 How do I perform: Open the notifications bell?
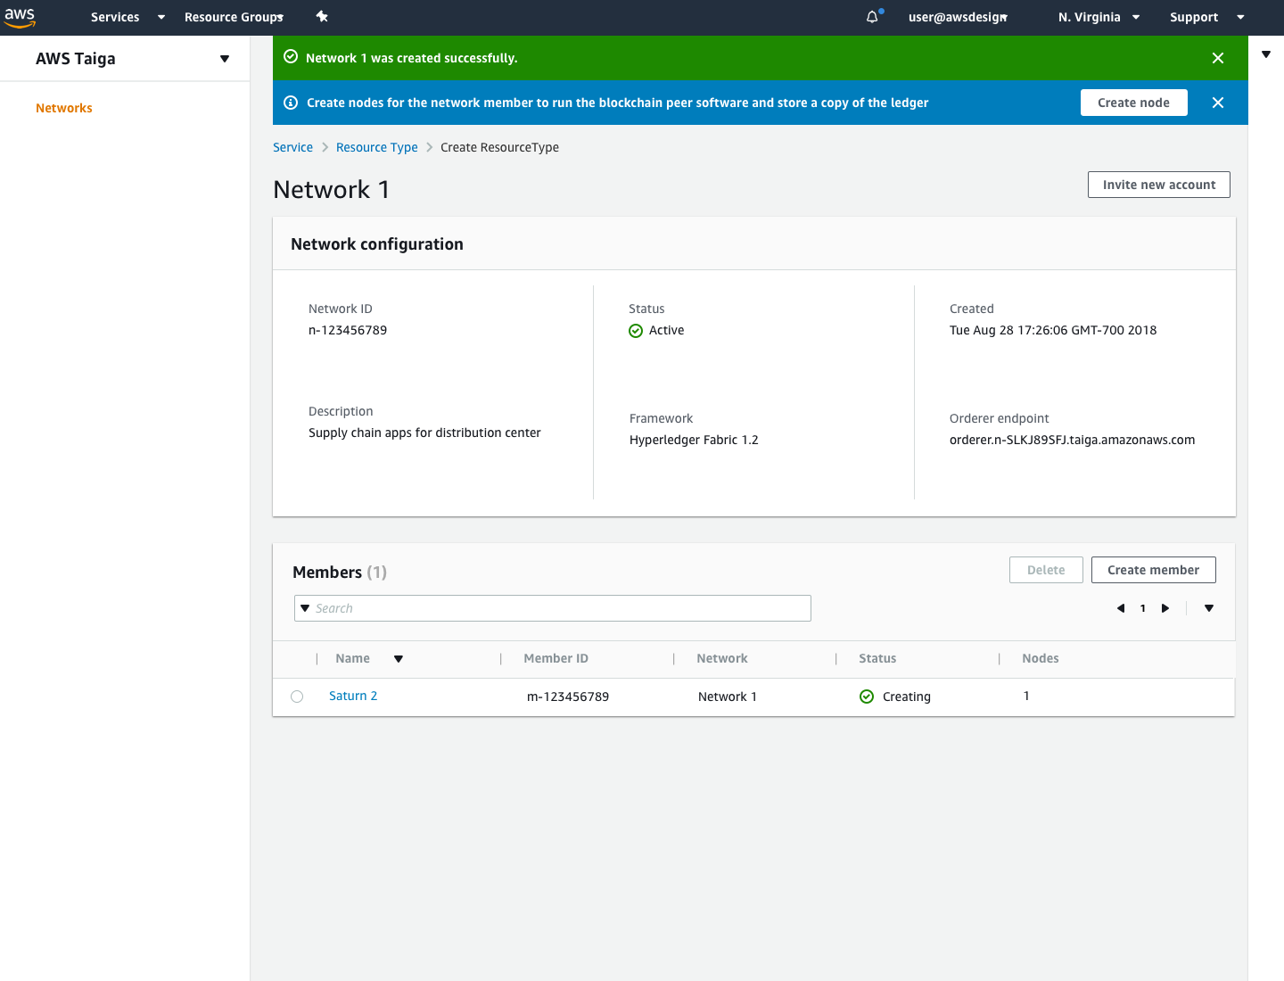tap(873, 17)
